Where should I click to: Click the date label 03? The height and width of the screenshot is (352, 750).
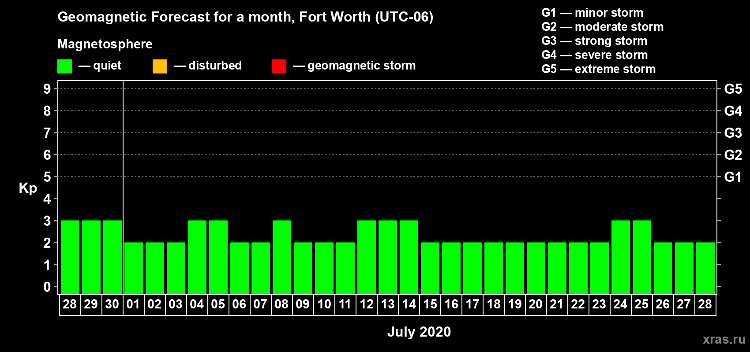tap(176, 304)
